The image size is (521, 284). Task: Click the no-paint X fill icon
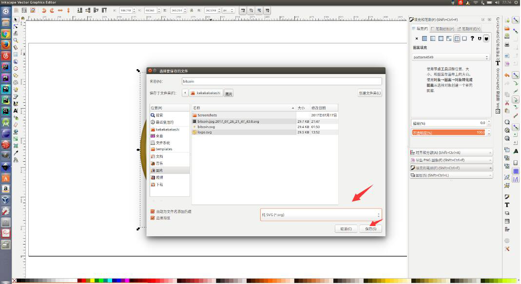point(417,38)
